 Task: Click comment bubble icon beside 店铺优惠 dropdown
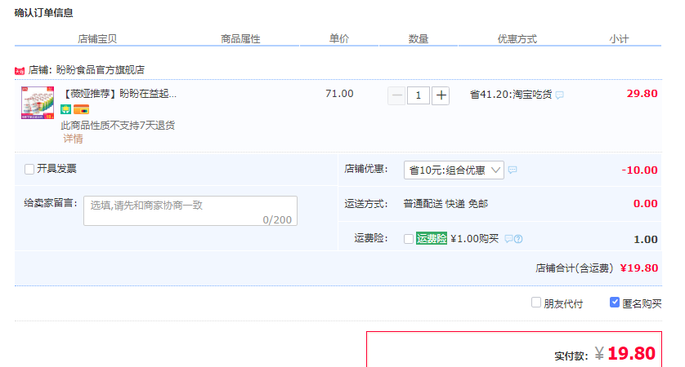pos(513,170)
